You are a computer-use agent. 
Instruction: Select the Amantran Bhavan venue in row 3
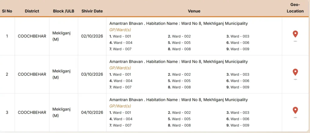tap(178, 100)
